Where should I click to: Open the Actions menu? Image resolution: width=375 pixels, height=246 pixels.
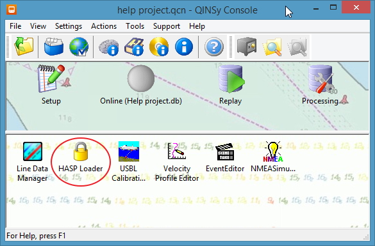tap(104, 26)
